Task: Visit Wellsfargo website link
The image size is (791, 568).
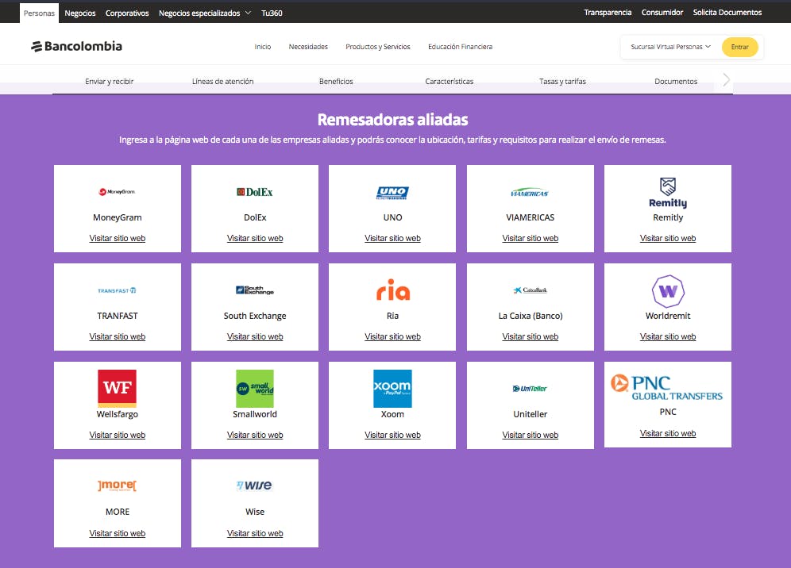Action: (x=117, y=435)
